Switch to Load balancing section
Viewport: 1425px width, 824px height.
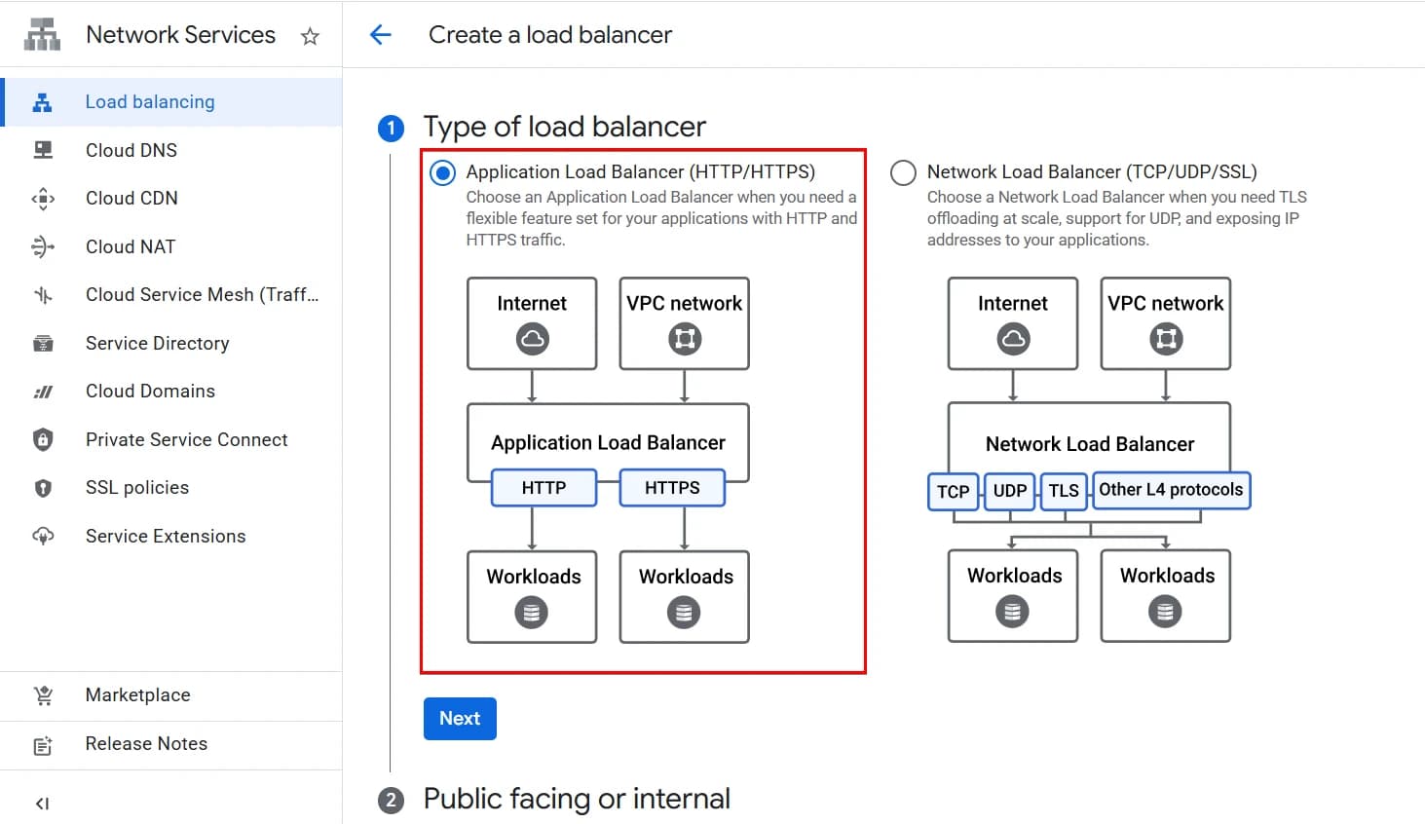pyautogui.click(x=150, y=101)
